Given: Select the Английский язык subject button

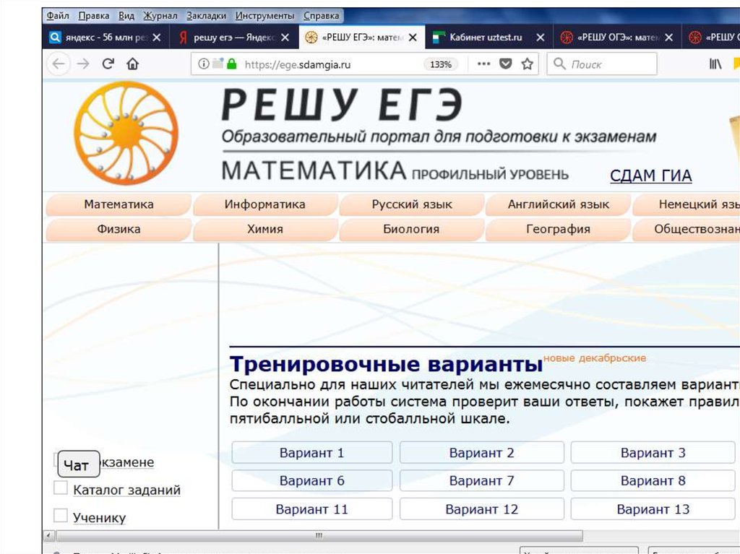Looking at the screenshot, I should tap(559, 204).
